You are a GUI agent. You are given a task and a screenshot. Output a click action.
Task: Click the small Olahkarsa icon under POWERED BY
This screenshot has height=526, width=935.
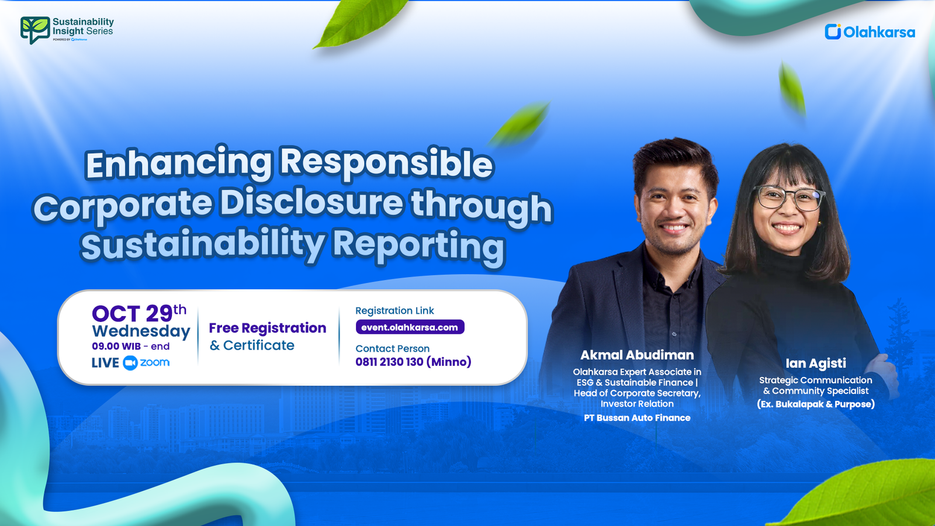(73, 40)
